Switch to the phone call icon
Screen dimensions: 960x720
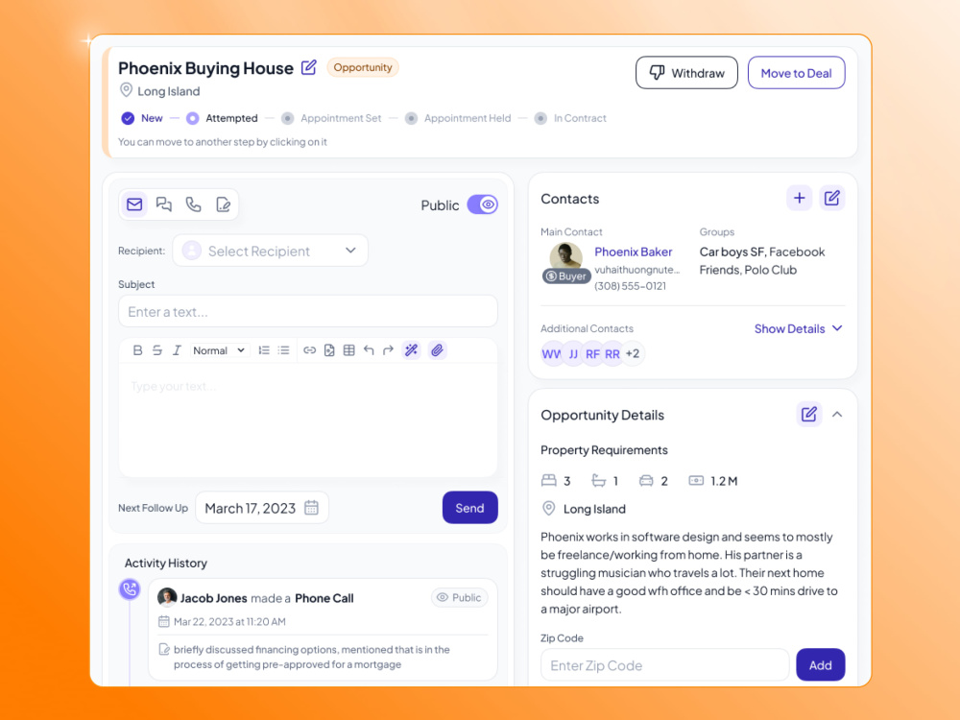(194, 204)
